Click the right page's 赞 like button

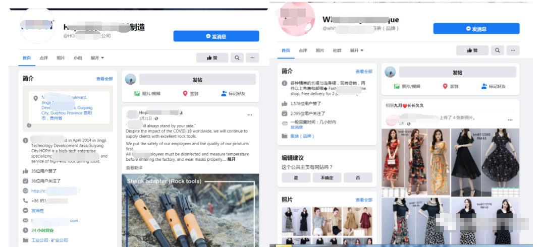(472, 50)
